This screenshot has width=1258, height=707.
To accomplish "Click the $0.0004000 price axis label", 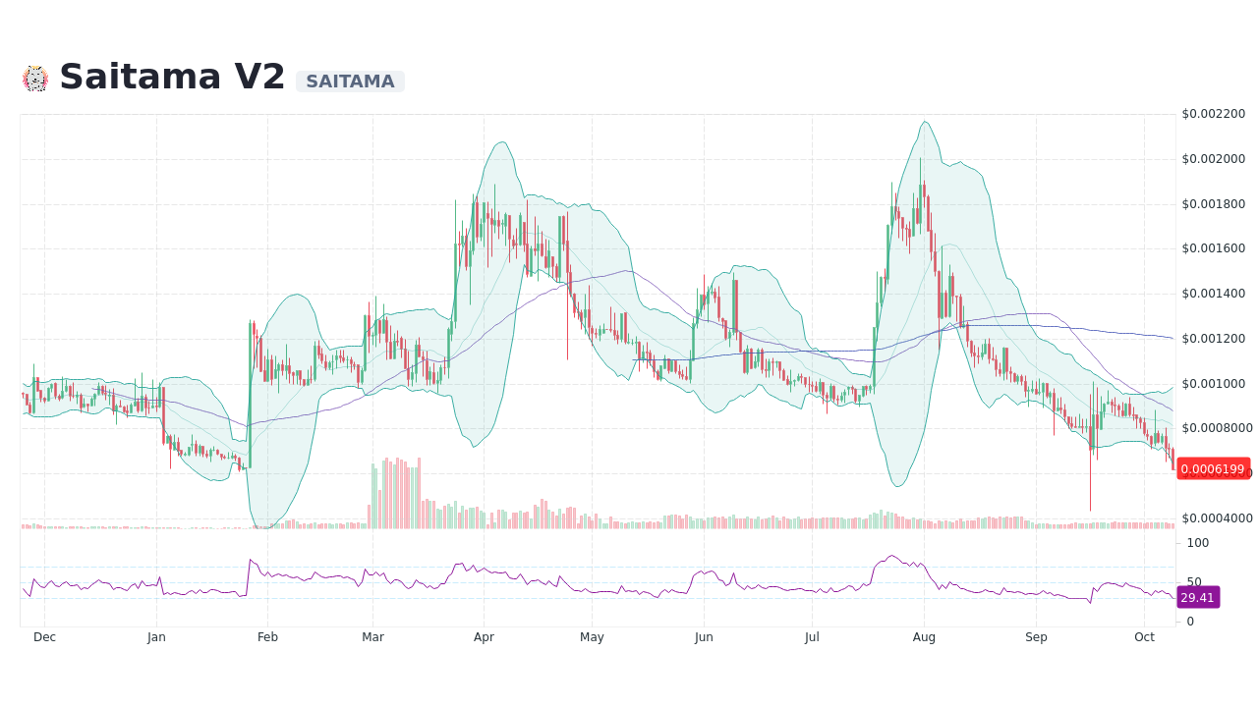I will pos(1218,518).
